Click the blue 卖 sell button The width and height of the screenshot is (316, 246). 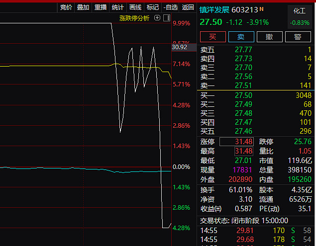(241, 37)
